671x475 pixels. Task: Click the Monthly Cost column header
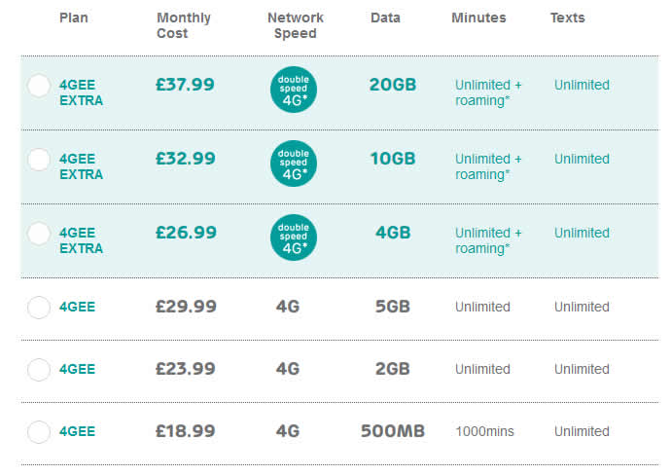[184, 25]
